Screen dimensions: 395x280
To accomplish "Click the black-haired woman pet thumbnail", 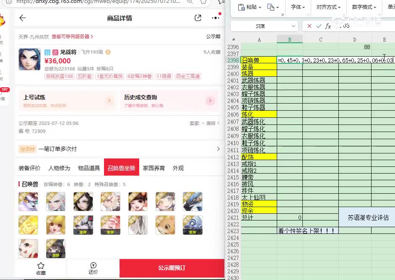I will click(83, 202).
